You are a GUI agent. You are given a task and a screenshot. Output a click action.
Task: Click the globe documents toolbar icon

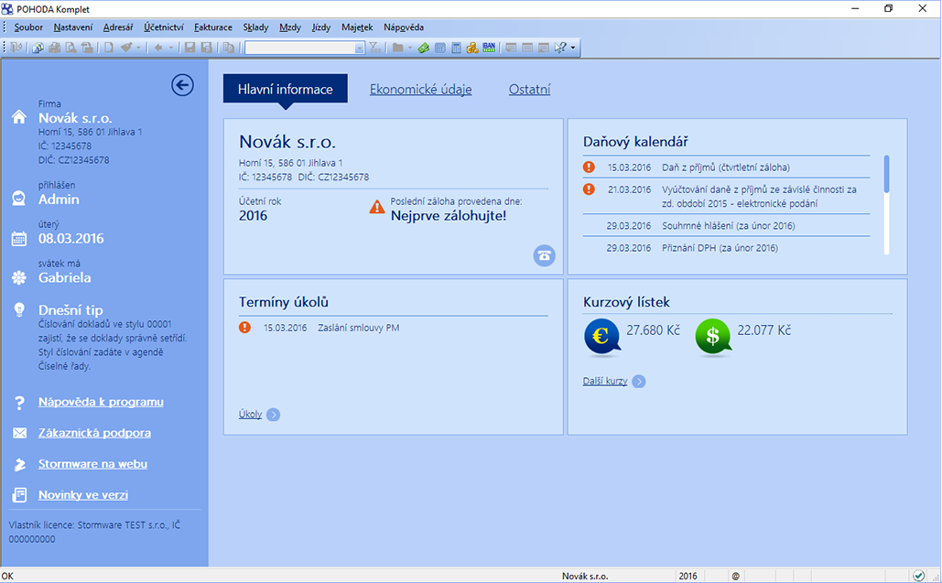pyautogui.click(x=38, y=48)
